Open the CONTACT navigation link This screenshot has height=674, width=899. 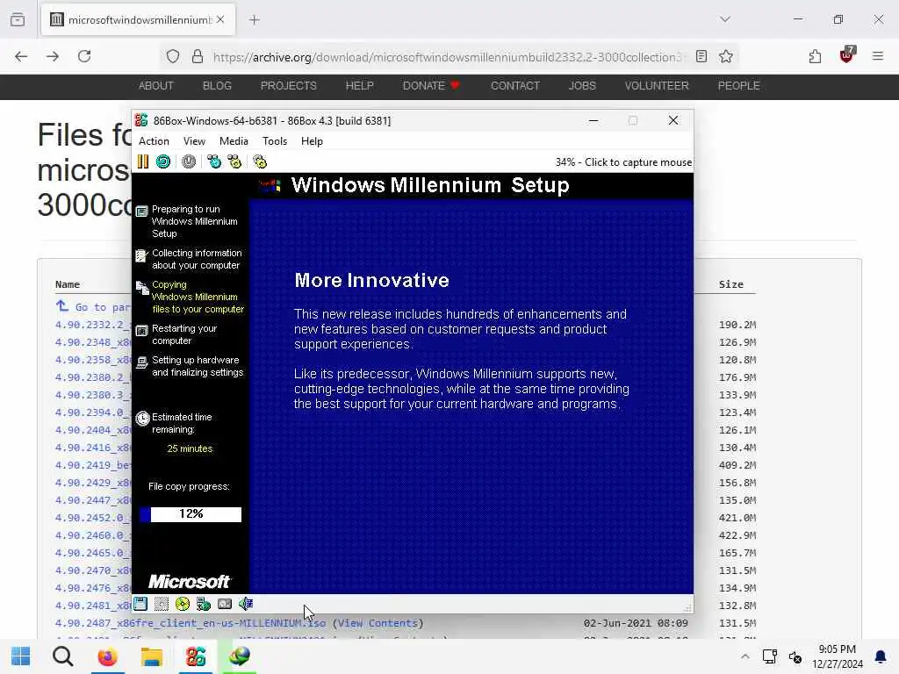click(515, 85)
